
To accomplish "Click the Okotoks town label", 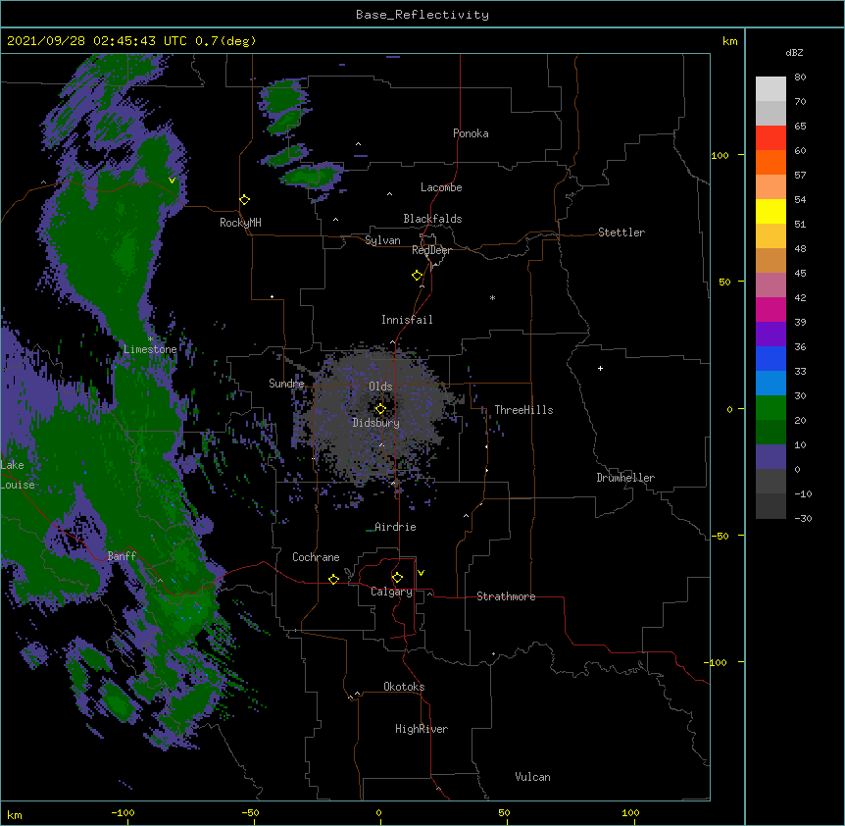I will (404, 687).
